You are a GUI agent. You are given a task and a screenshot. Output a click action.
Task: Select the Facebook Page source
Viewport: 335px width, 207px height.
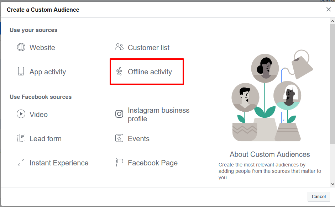click(153, 163)
